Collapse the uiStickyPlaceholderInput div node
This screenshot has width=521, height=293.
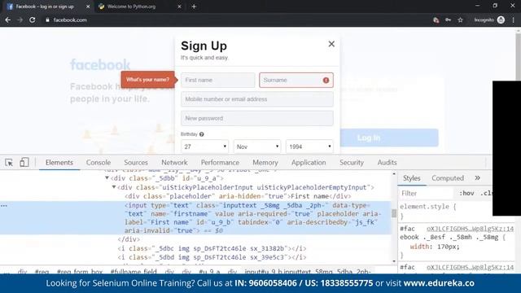click(x=114, y=187)
